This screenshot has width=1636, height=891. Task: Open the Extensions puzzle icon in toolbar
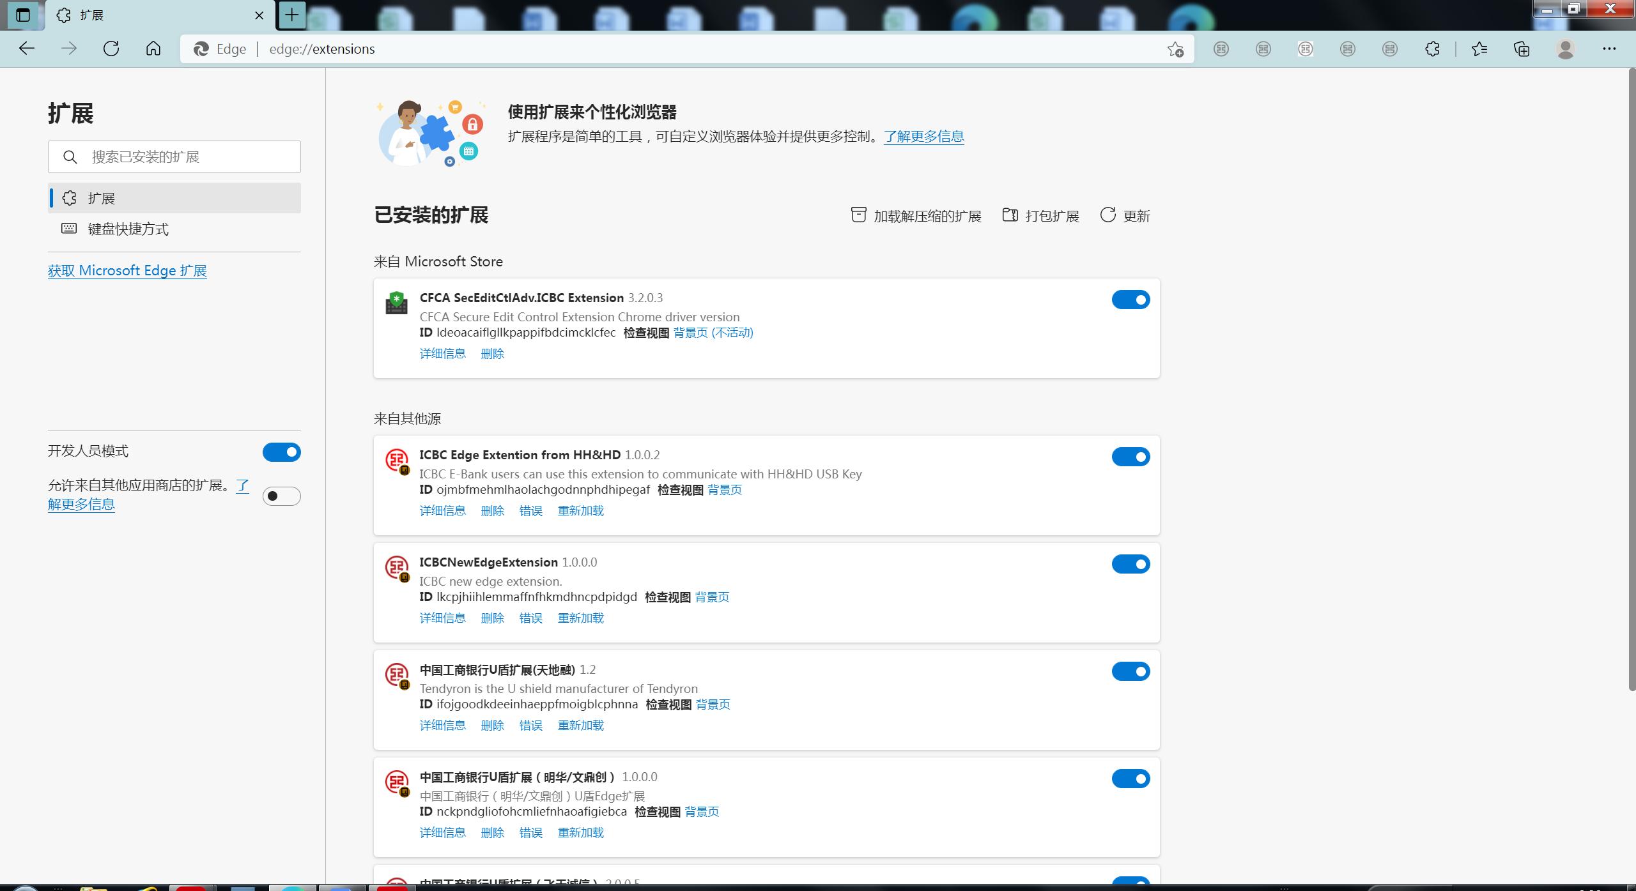click(1432, 49)
